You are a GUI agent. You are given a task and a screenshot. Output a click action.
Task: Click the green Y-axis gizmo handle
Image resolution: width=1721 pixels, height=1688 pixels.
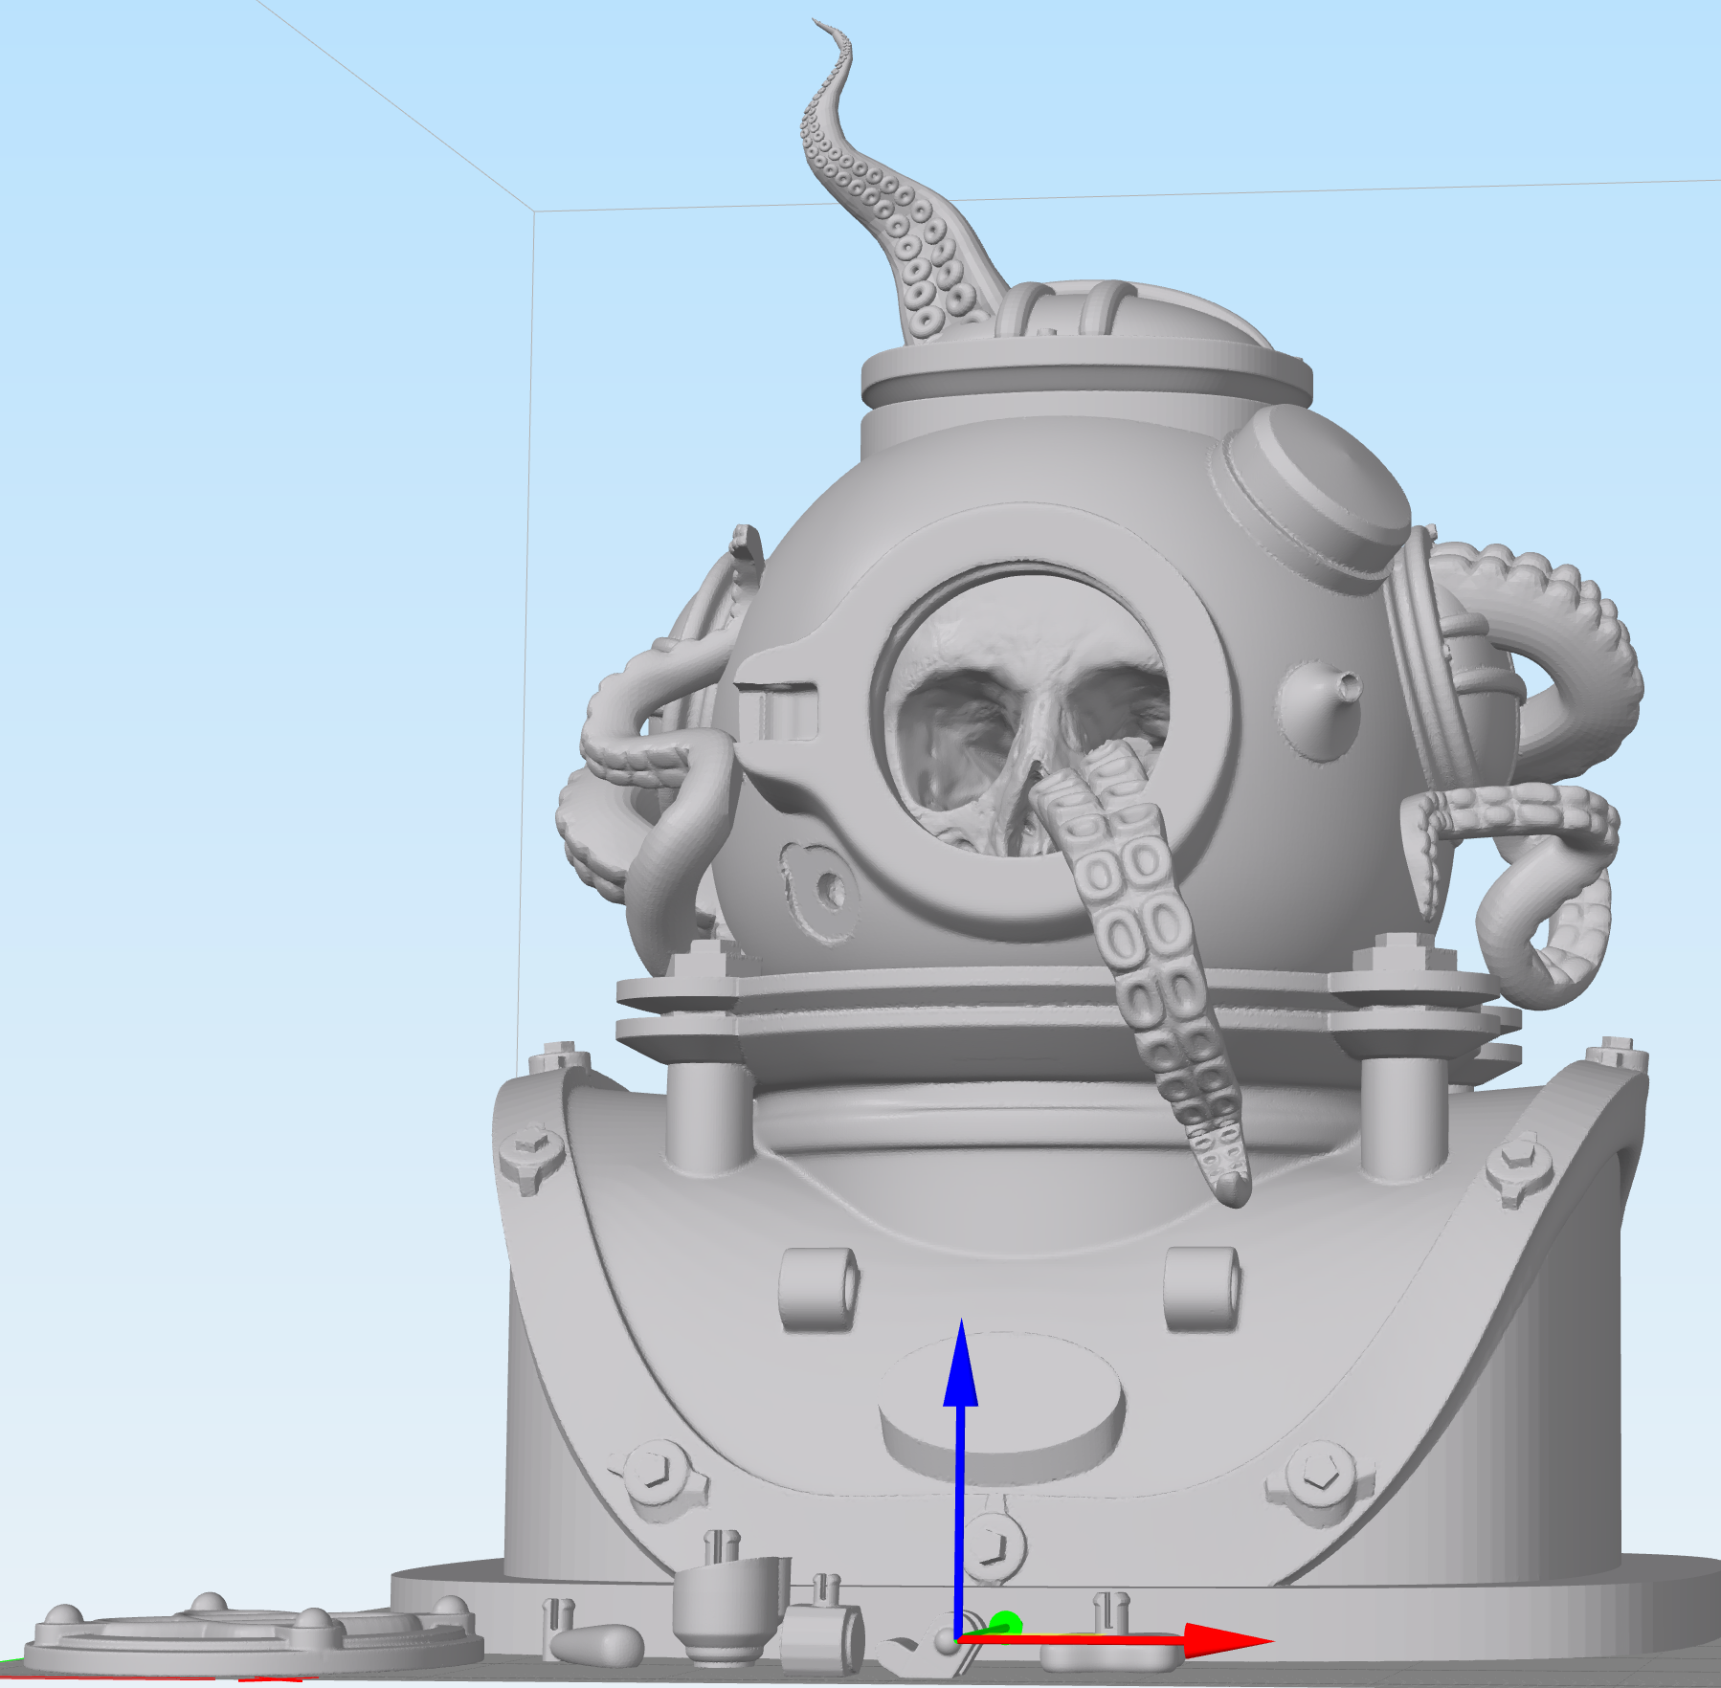click(x=1003, y=1624)
